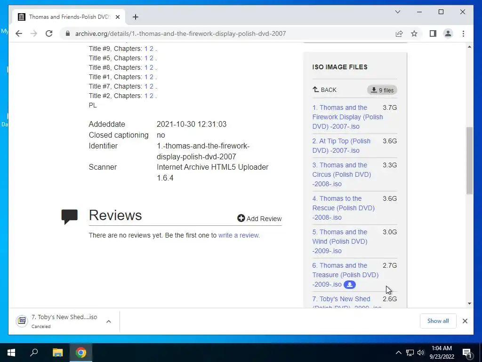Open chapter 2 of Title #9
The image size is (482, 362).
point(151,49)
